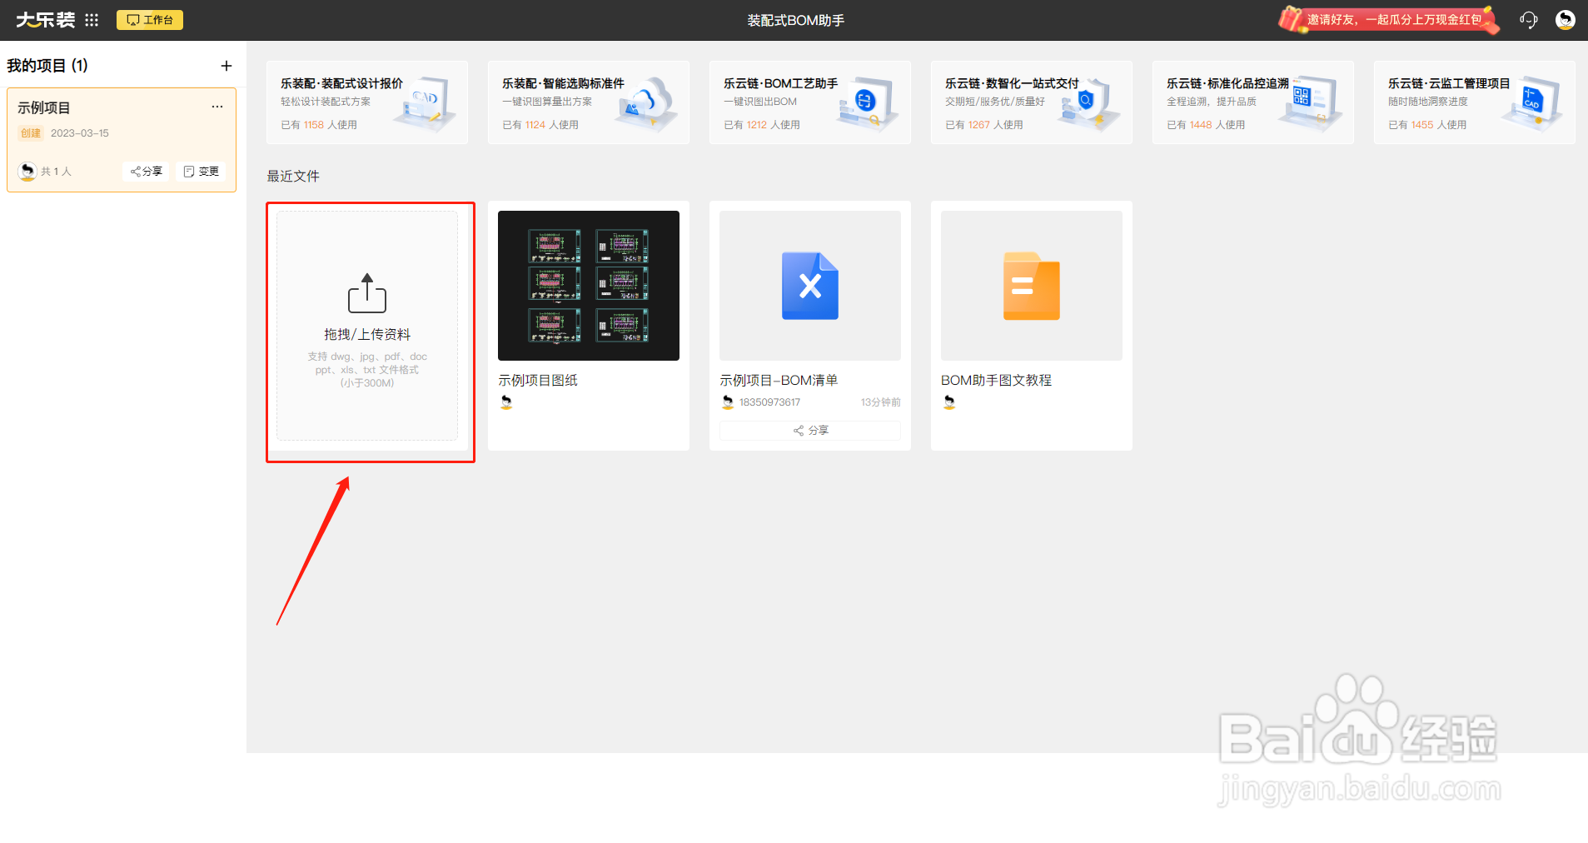1588x843 pixels.
Task: Click the CAD illustration on 装配式设计报价
Action: [x=426, y=104]
